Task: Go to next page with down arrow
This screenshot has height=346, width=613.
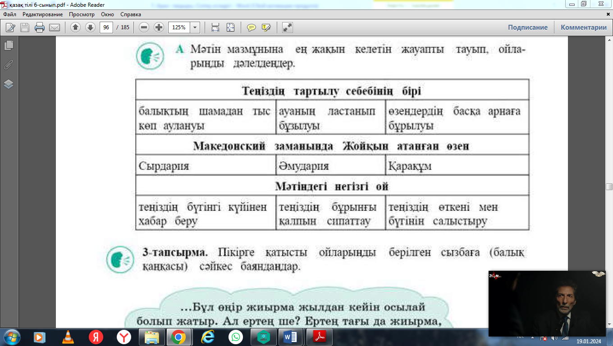Action: click(x=90, y=27)
